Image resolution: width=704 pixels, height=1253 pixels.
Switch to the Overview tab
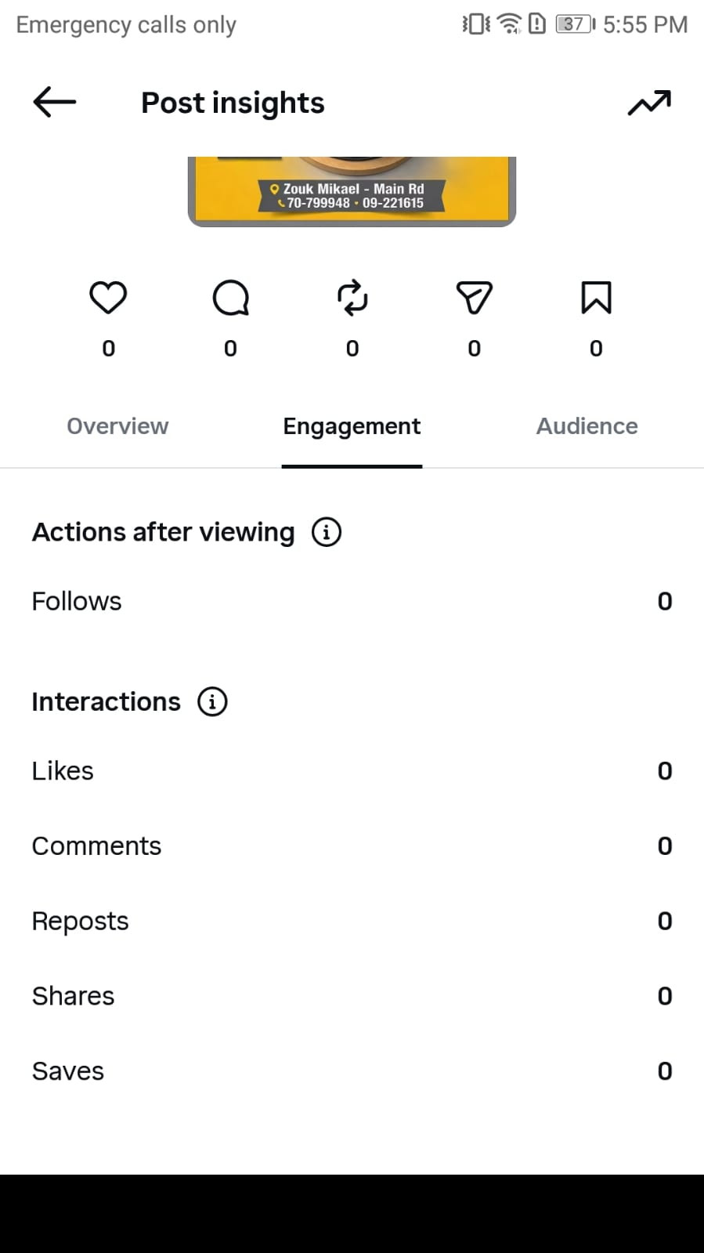(x=117, y=426)
